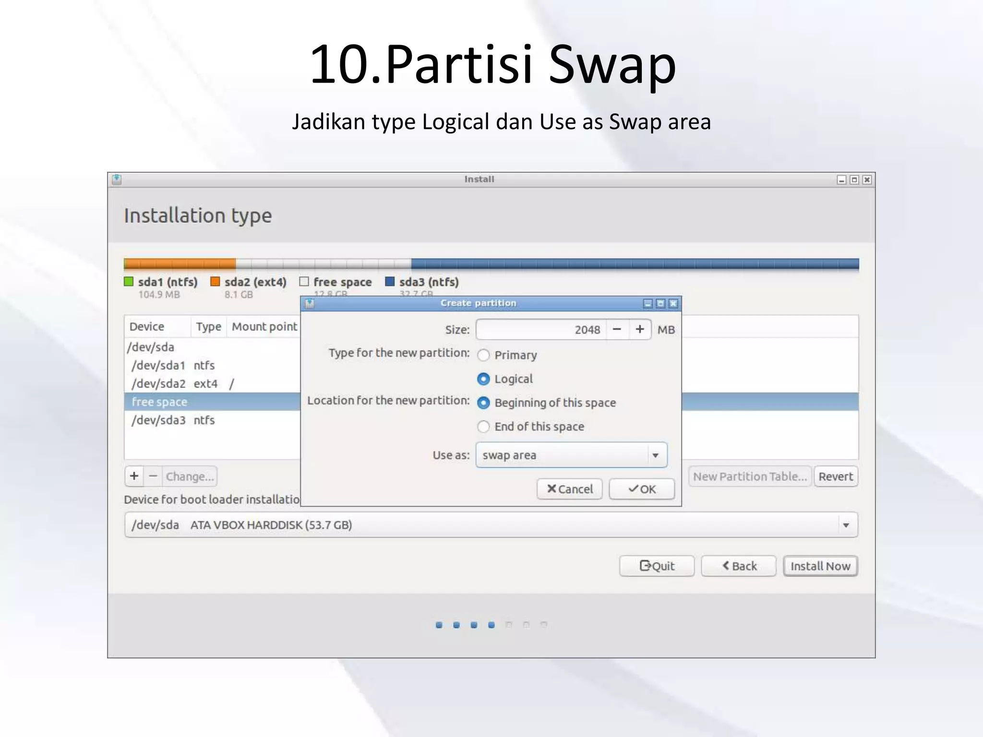Click the Mount point column header
The height and width of the screenshot is (737, 983).
264,326
